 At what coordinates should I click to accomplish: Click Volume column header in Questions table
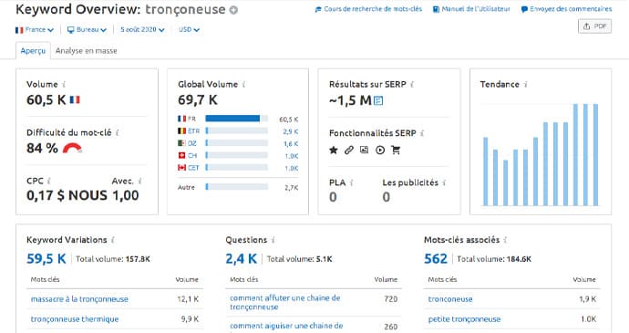point(386,279)
